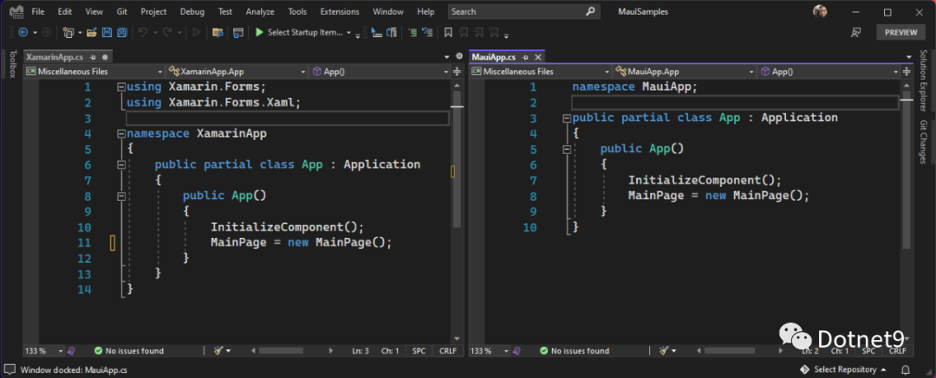936x378 pixels.
Task: Click the Undo arrow icon
Action: click(x=142, y=32)
